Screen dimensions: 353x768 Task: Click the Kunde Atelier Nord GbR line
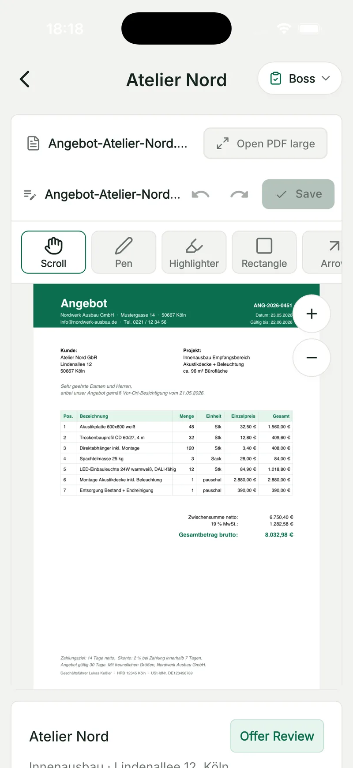point(79,357)
